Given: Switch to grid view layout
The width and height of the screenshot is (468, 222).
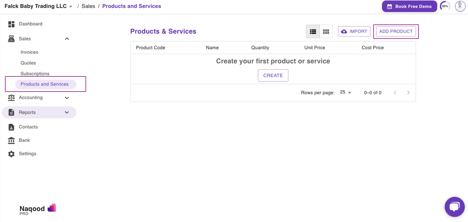Looking at the screenshot, I should [x=326, y=32].
